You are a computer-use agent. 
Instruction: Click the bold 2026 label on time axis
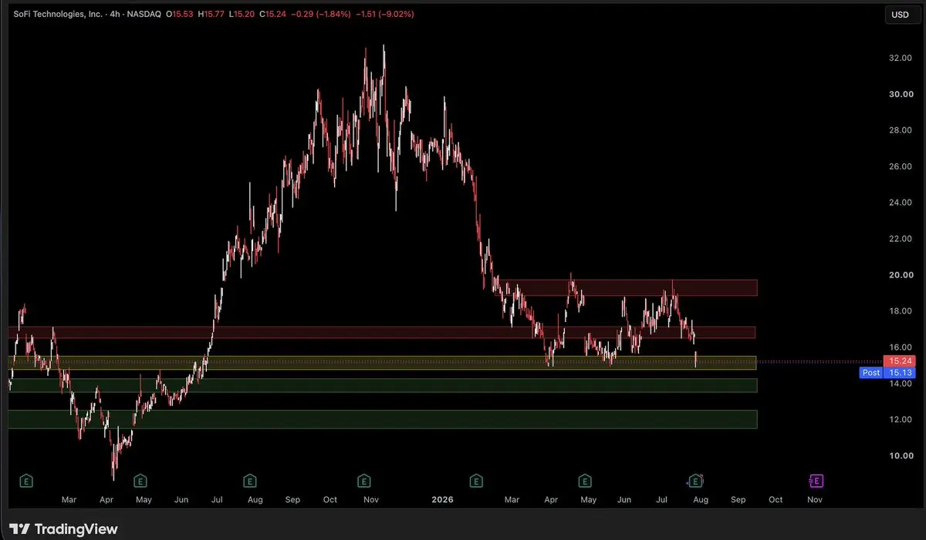point(442,500)
